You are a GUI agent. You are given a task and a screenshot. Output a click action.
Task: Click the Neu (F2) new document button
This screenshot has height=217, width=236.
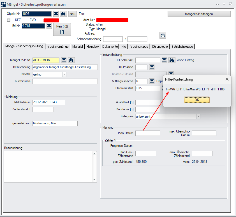click(x=62, y=29)
